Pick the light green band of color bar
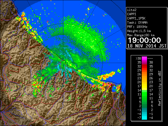 [144, 91]
